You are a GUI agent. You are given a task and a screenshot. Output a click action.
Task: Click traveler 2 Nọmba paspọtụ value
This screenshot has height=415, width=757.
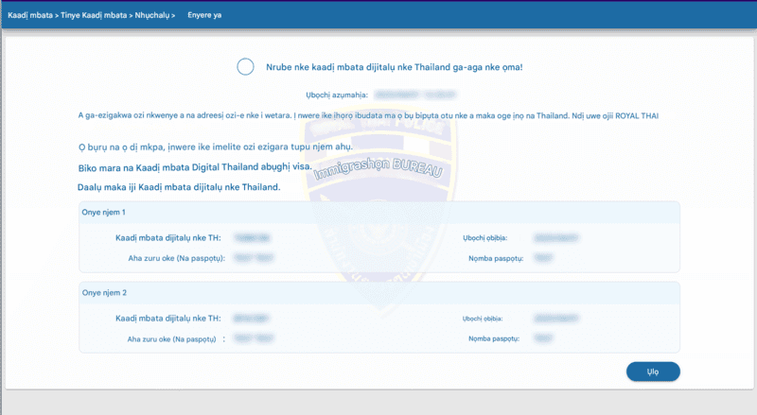[x=543, y=337]
